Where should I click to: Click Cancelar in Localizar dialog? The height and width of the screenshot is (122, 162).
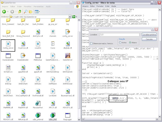[x=149, y=39]
